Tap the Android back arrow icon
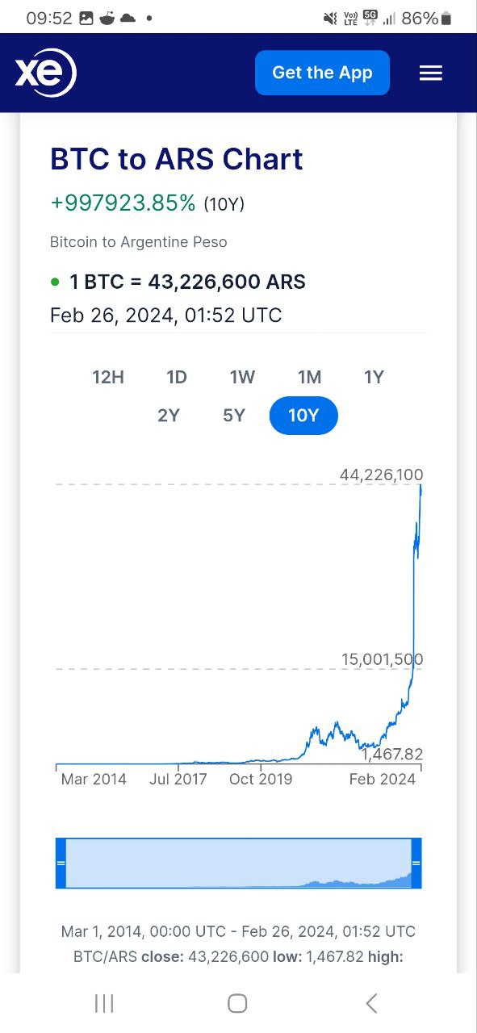The height and width of the screenshot is (1033, 477). 371,1003
